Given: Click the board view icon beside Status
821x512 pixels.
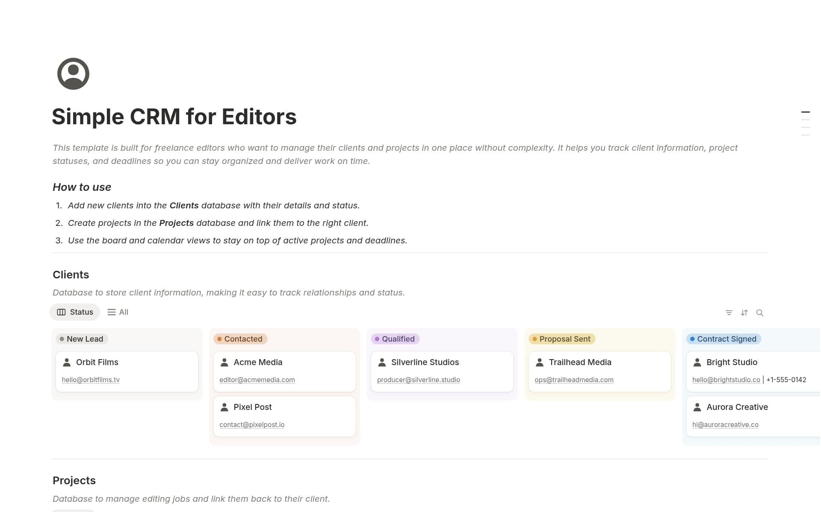Looking at the screenshot, I should coord(62,312).
